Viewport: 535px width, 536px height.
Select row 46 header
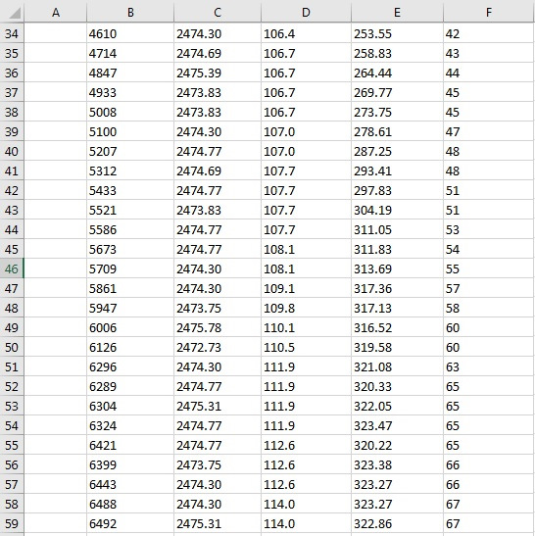12,268
